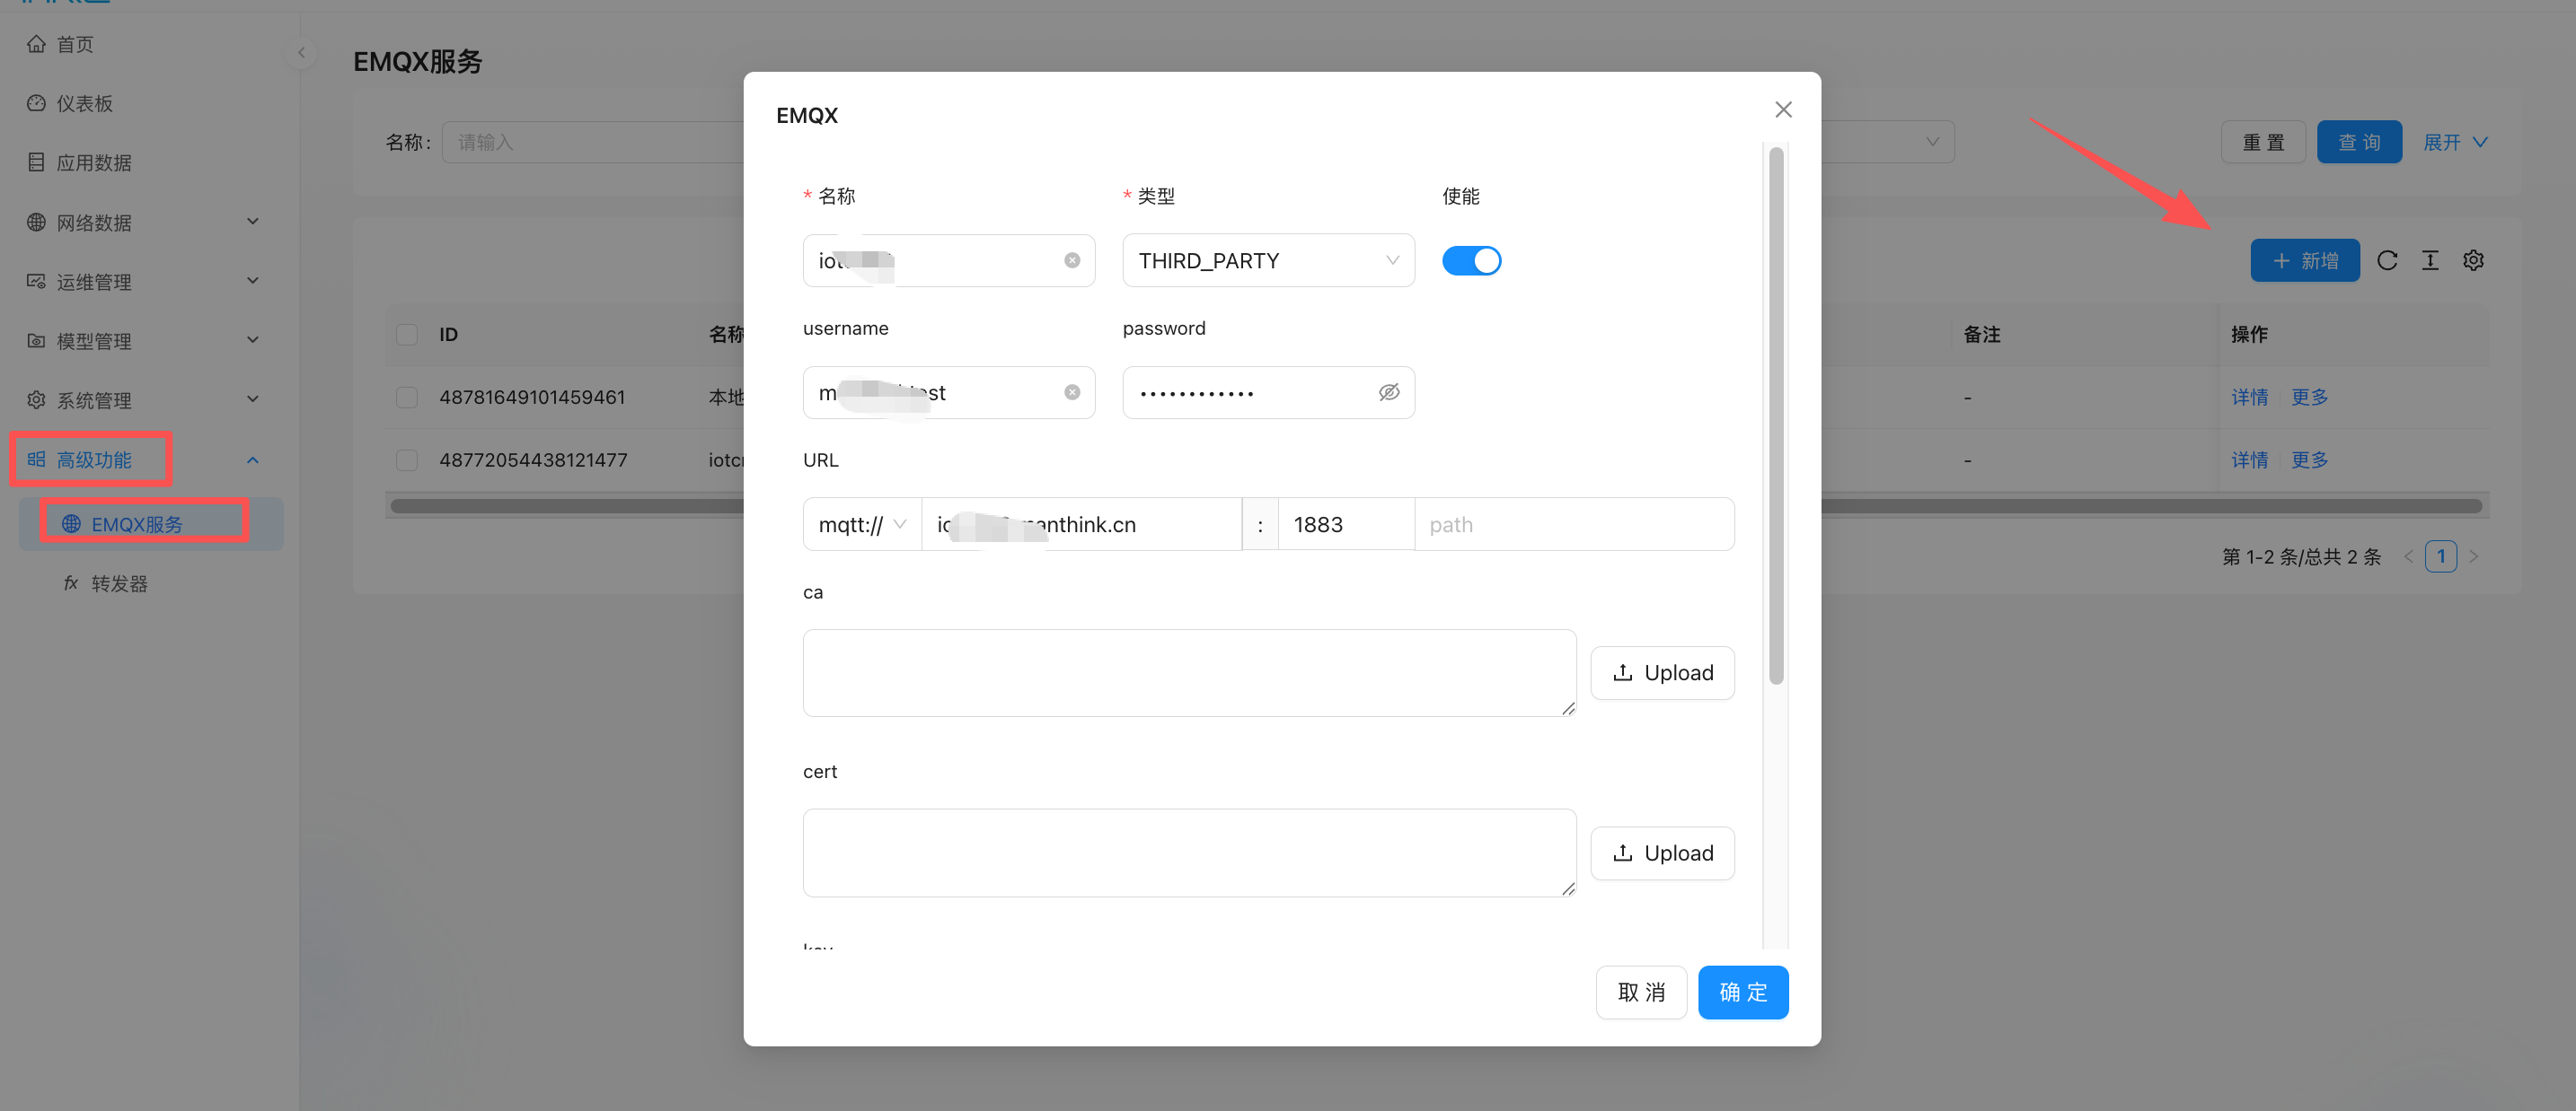Image resolution: width=2576 pixels, height=1111 pixels.
Task: Clear the 名称 field with its X icon
Action: click(1072, 261)
